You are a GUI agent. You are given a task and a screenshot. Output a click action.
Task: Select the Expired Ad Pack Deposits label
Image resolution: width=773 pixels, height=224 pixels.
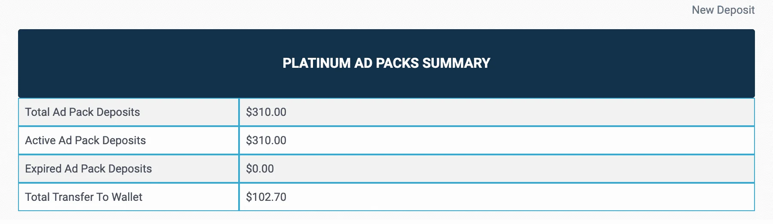(89, 169)
